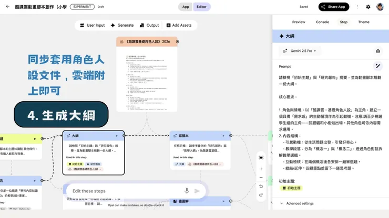389x218 pixels.
Task: Add a Generate step from the toolbar
Action: pyautogui.click(x=122, y=25)
